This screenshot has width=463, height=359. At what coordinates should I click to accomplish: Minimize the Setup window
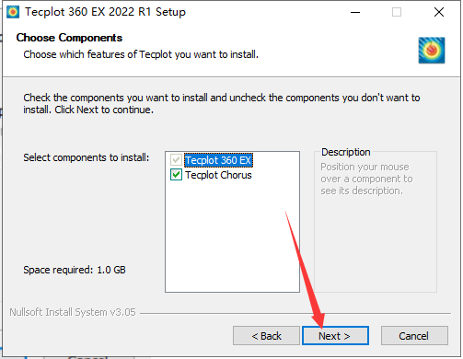tap(355, 12)
